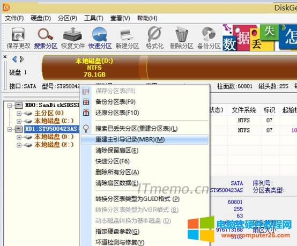The image size is (297, 246).
Task: Close the disk map panel with X
Action: tap(5, 57)
